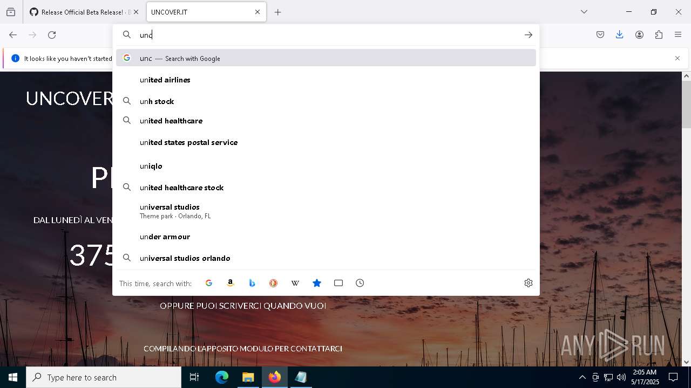The width and height of the screenshot is (691, 388).
Task: Choose 'unh stock' suggestion
Action: click(x=326, y=101)
